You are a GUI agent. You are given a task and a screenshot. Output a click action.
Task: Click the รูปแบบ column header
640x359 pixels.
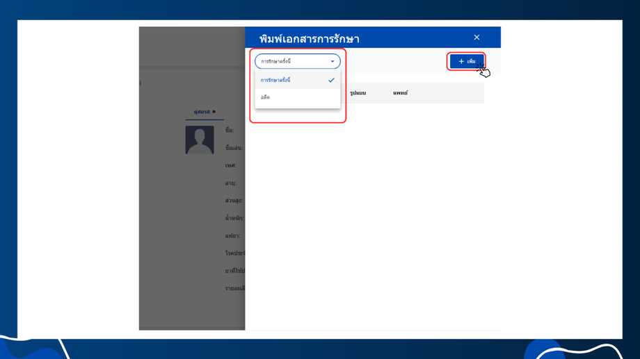(x=358, y=93)
